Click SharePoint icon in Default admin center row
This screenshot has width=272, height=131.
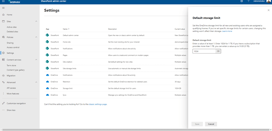47,35
